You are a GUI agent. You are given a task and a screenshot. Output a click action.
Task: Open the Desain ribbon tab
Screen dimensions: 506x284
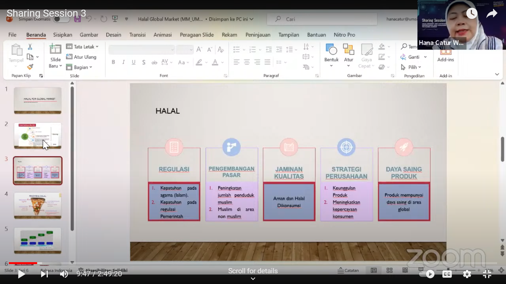113,35
